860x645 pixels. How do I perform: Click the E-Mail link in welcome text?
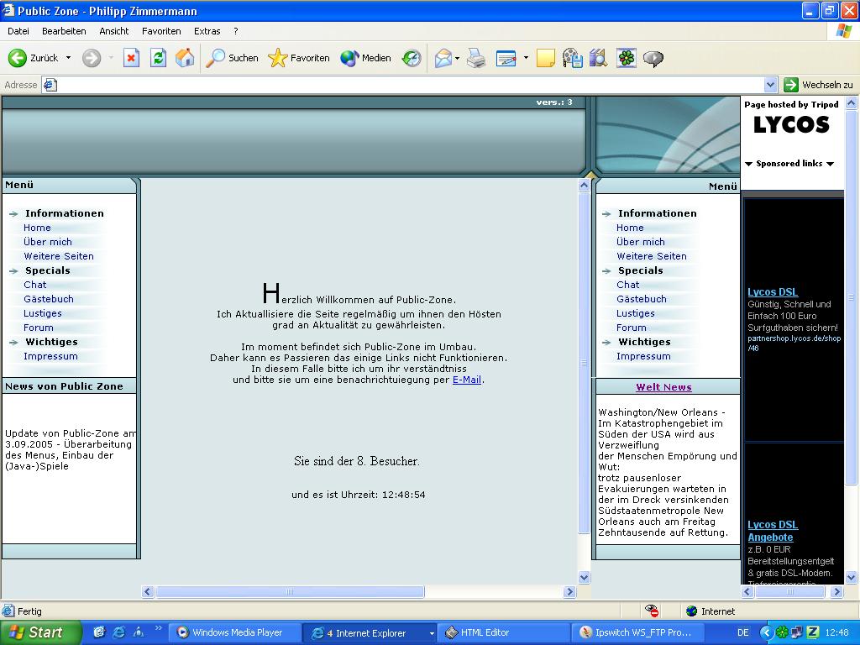pyautogui.click(x=467, y=380)
